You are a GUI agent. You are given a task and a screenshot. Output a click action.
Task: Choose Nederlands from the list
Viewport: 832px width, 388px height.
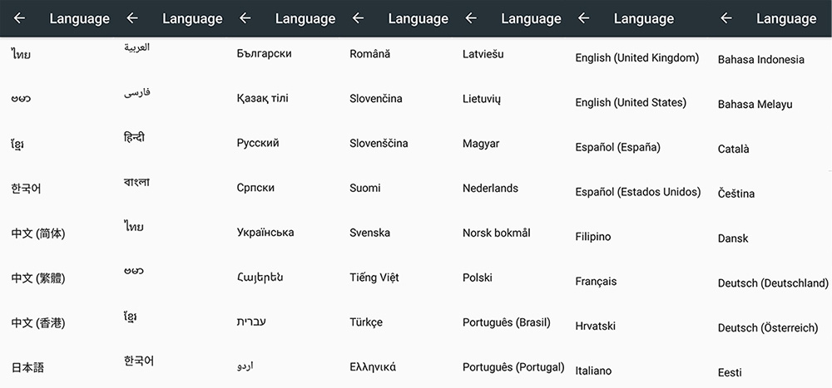click(x=490, y=188)
